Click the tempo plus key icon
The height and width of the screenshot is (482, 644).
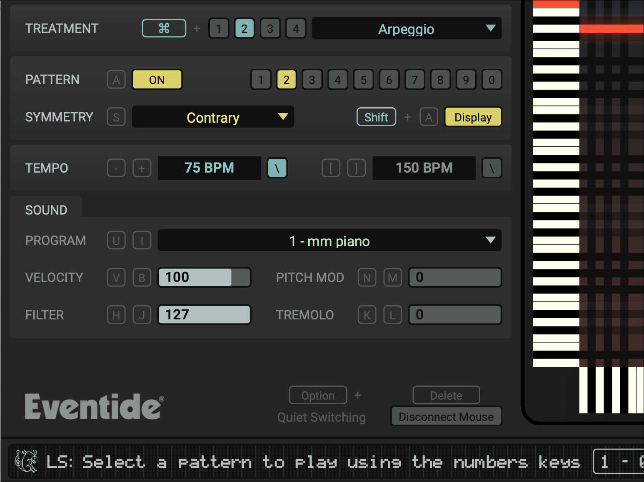click(x=142, y=168)
